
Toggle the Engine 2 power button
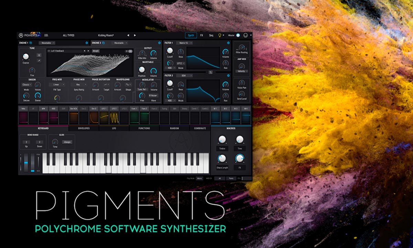159,43
